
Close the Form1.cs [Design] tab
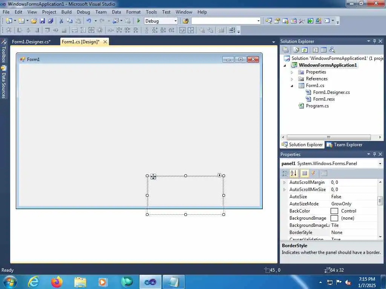105,41
